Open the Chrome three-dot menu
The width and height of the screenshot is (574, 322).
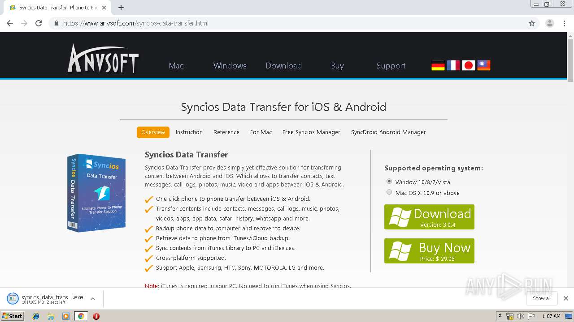click(565, 23)
